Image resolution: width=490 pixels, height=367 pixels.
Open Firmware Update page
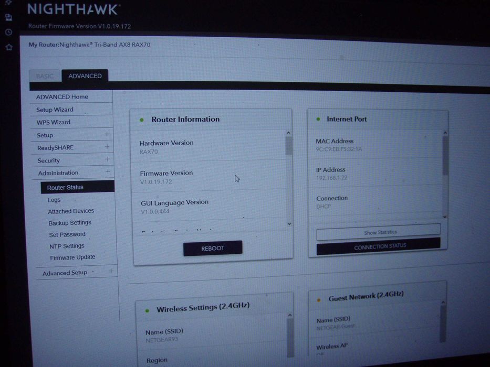coord(72,257)
